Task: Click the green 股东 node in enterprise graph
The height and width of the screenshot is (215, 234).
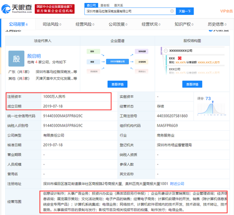Action: (93, 52)
